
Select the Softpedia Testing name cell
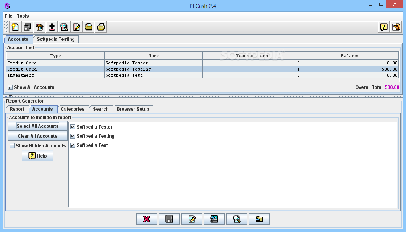pos(154,69)
